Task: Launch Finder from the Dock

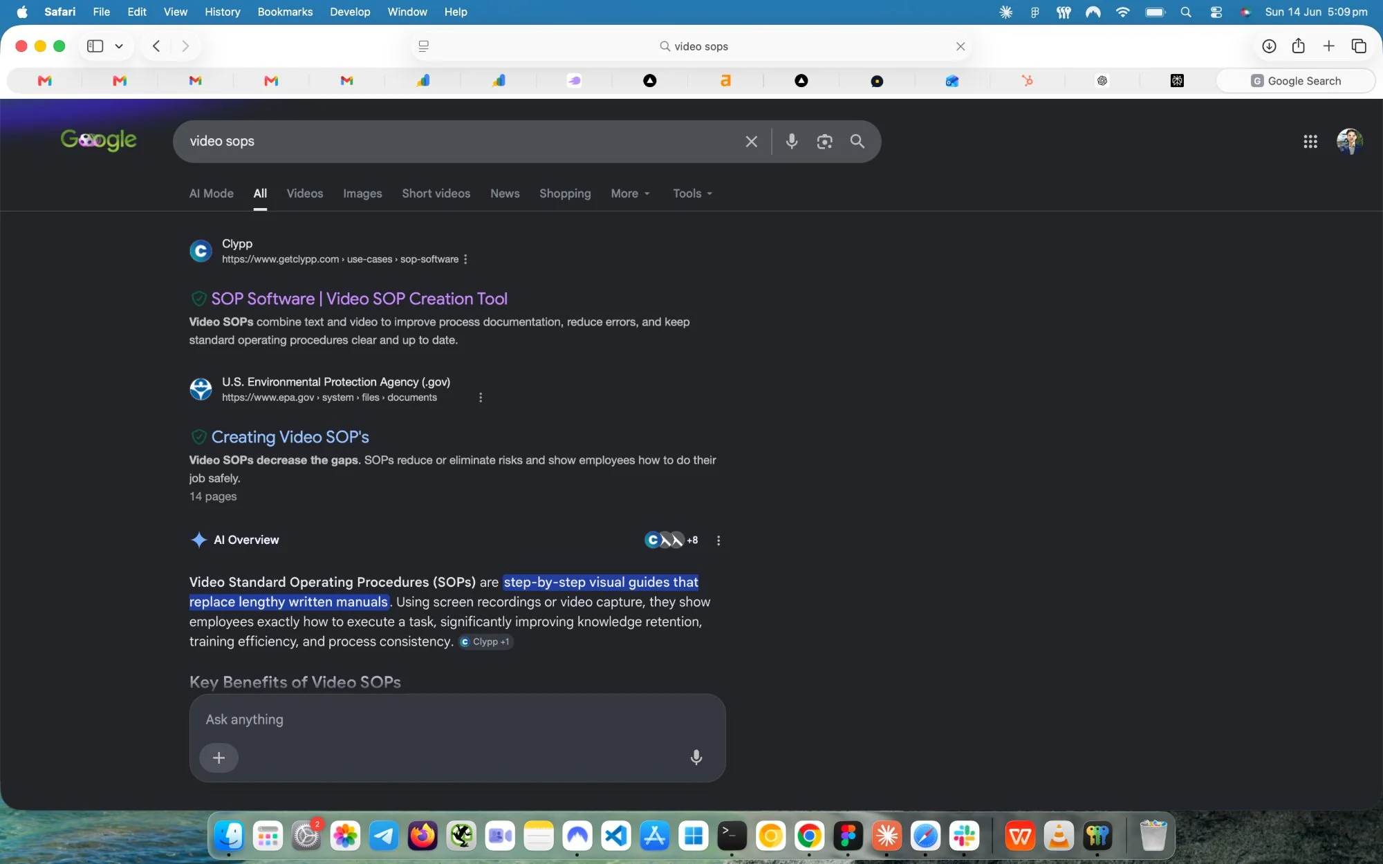Action: 229,836
